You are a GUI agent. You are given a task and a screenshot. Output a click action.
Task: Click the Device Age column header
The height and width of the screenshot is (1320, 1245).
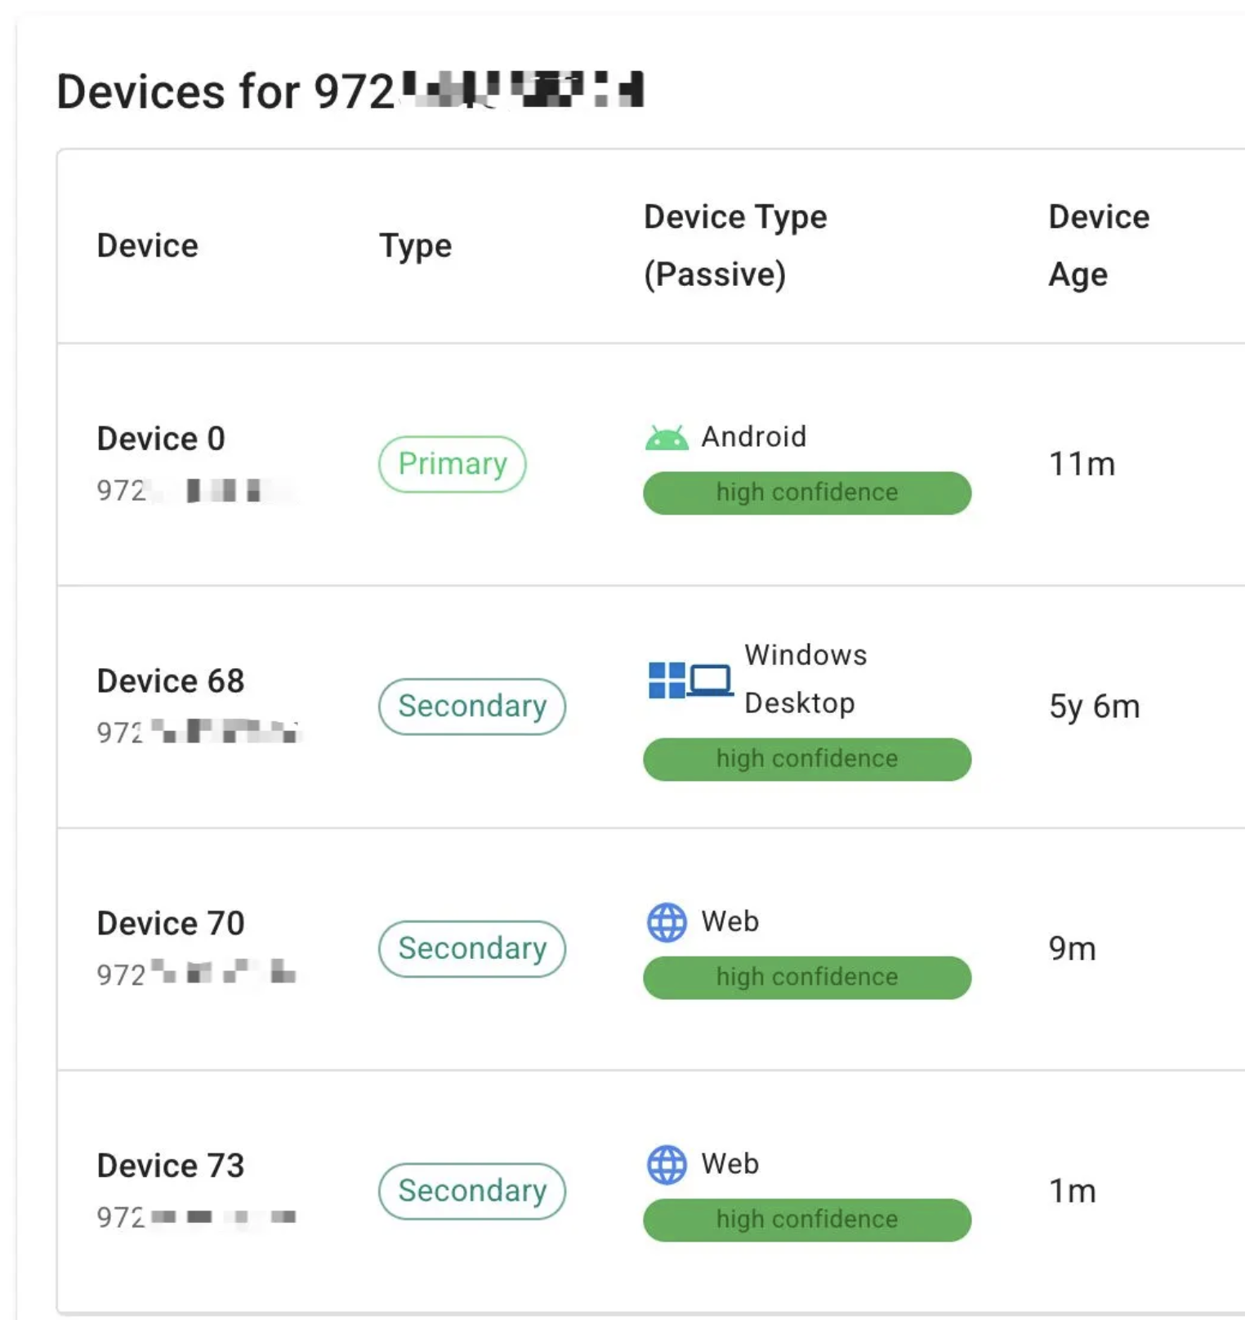pyautogui.click(x=1098, y=246)
